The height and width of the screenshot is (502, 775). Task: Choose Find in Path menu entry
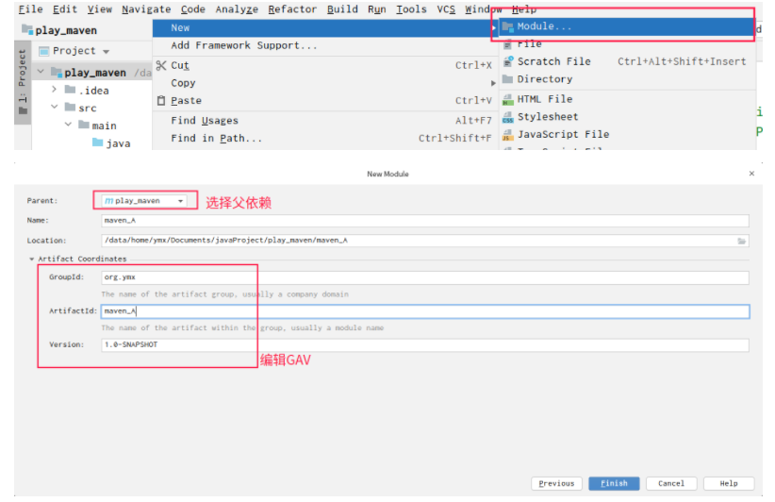coord(324,138)
